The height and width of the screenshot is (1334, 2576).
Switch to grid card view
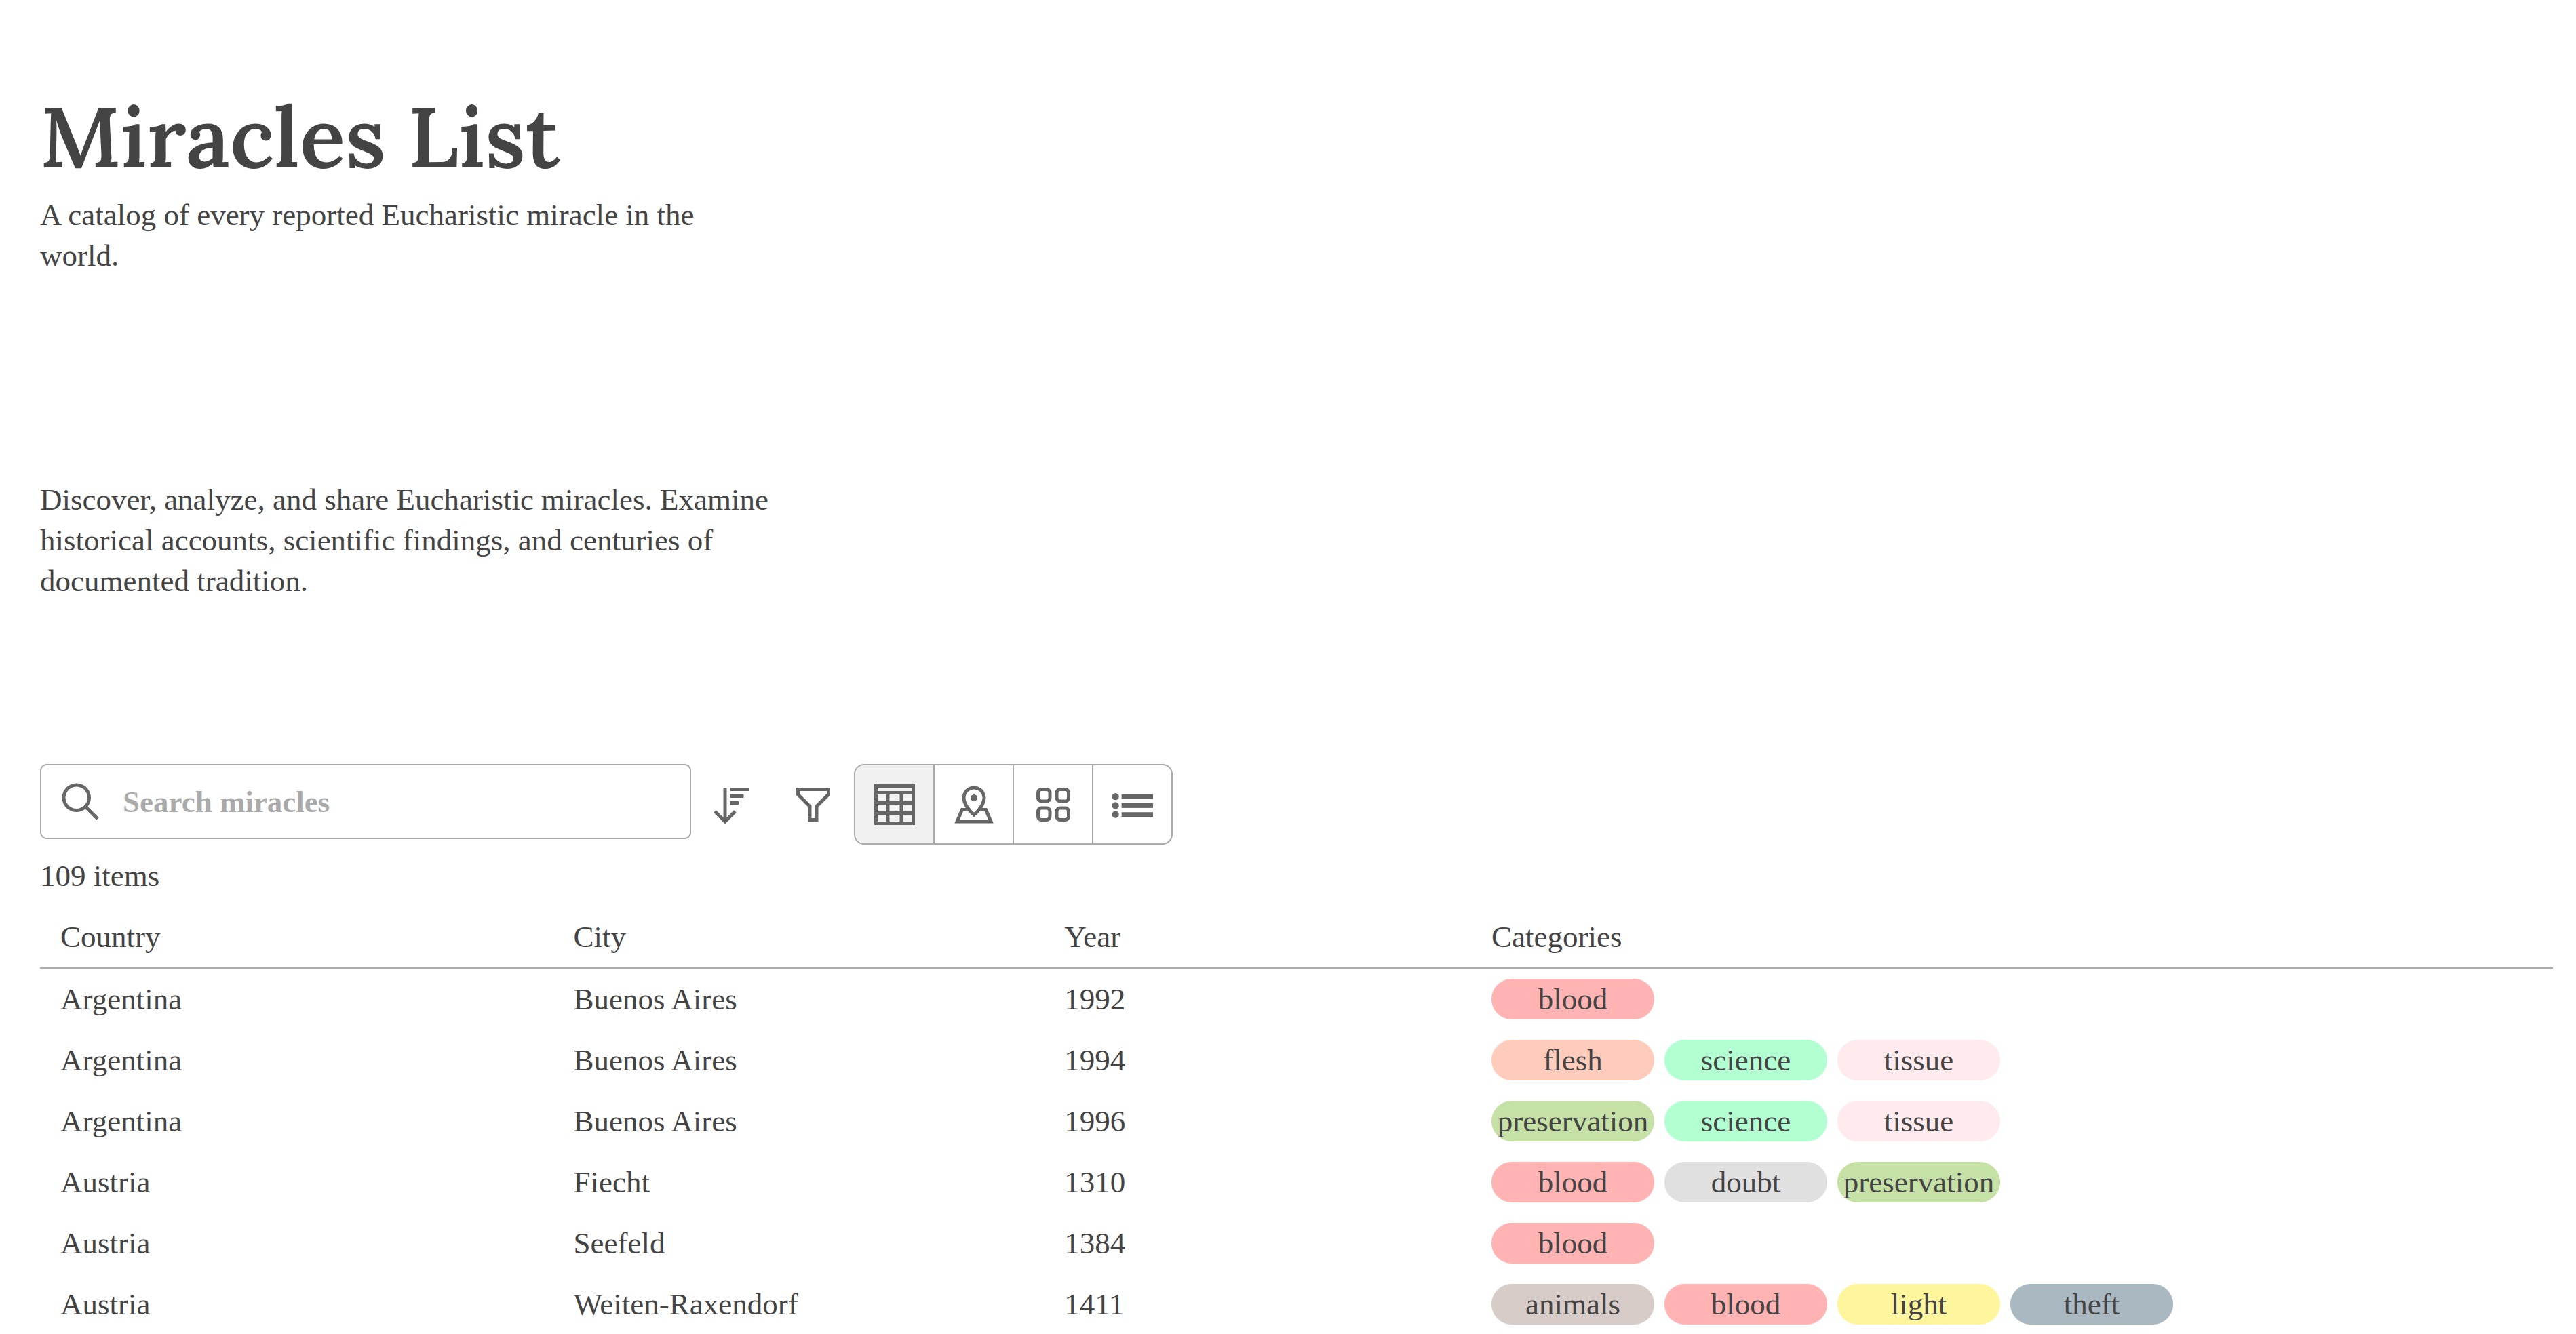[1053, 805]
